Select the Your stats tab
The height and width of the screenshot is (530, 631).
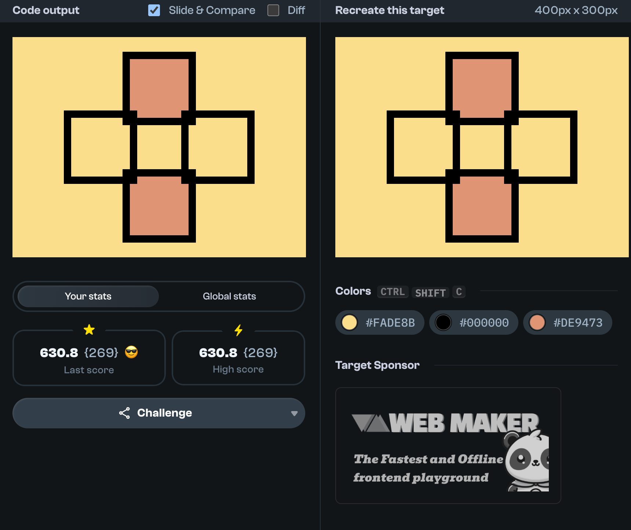tap(88, 296)
